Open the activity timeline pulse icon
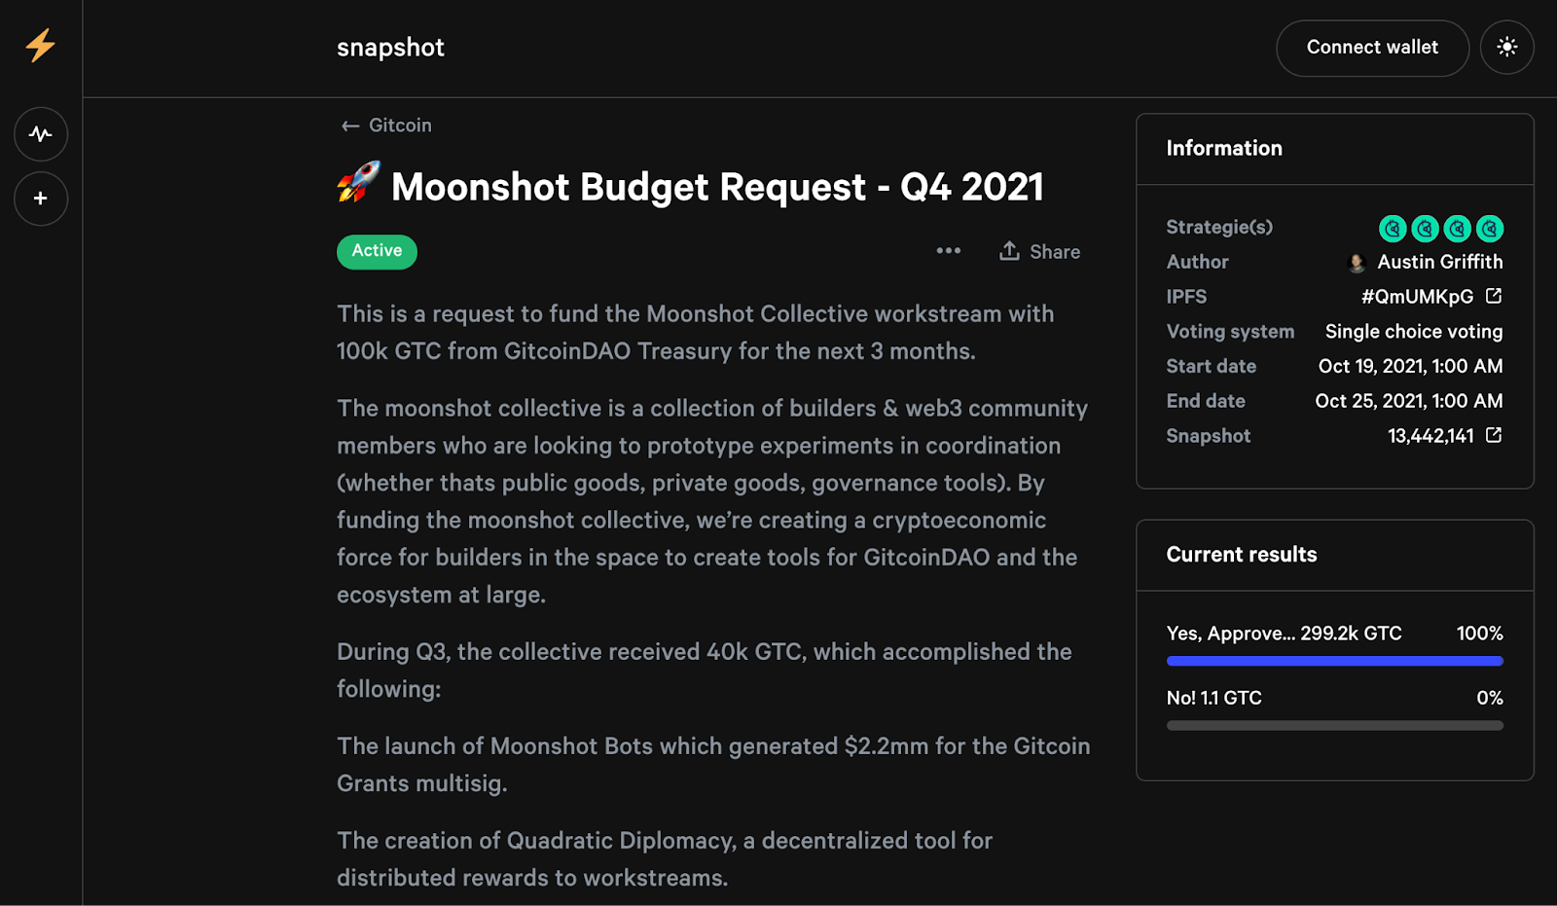Screen dimensions: 1557x906 41,134
